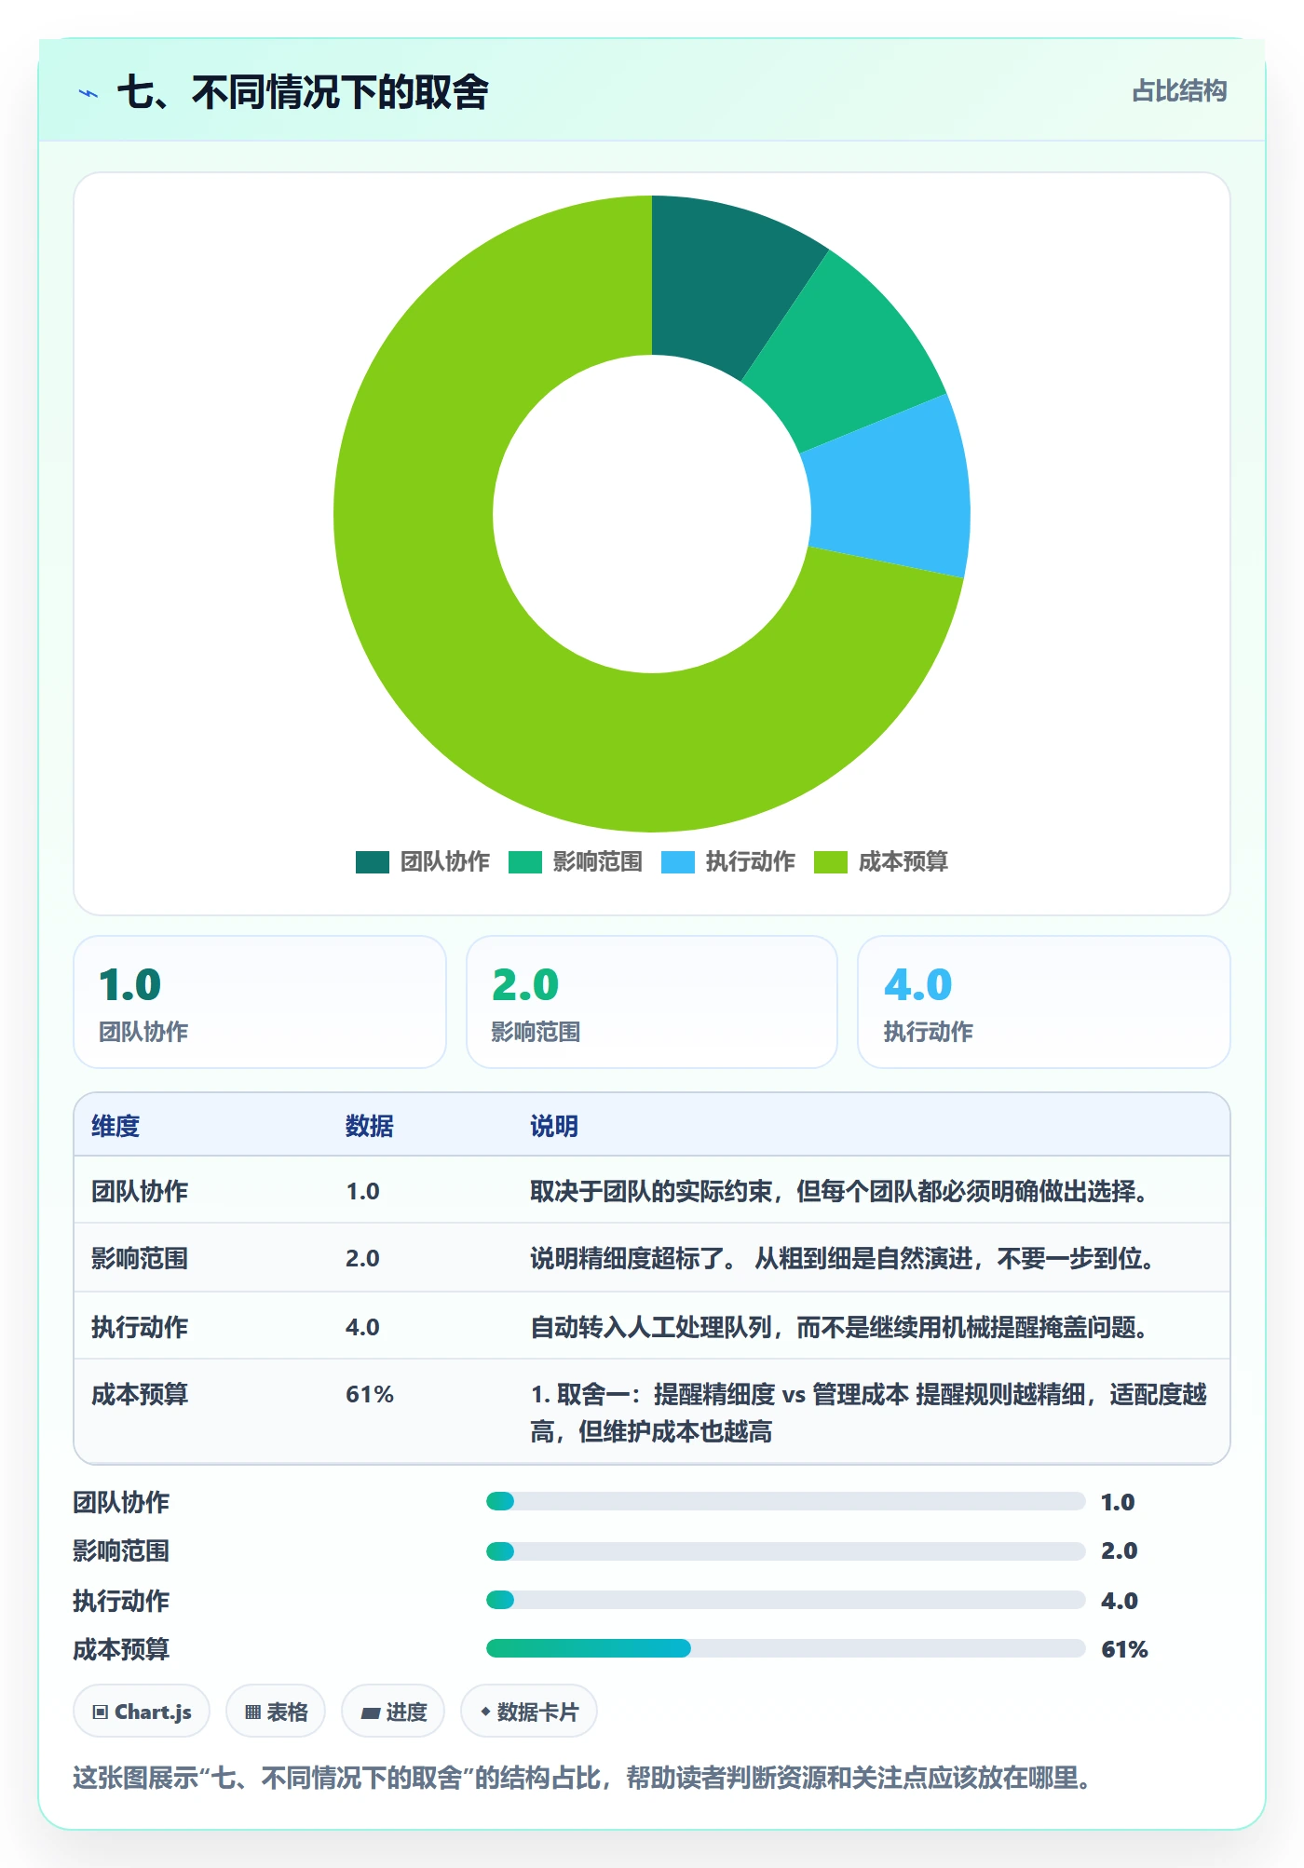Select the 进度 tag chip

(x=393, y=1712)
